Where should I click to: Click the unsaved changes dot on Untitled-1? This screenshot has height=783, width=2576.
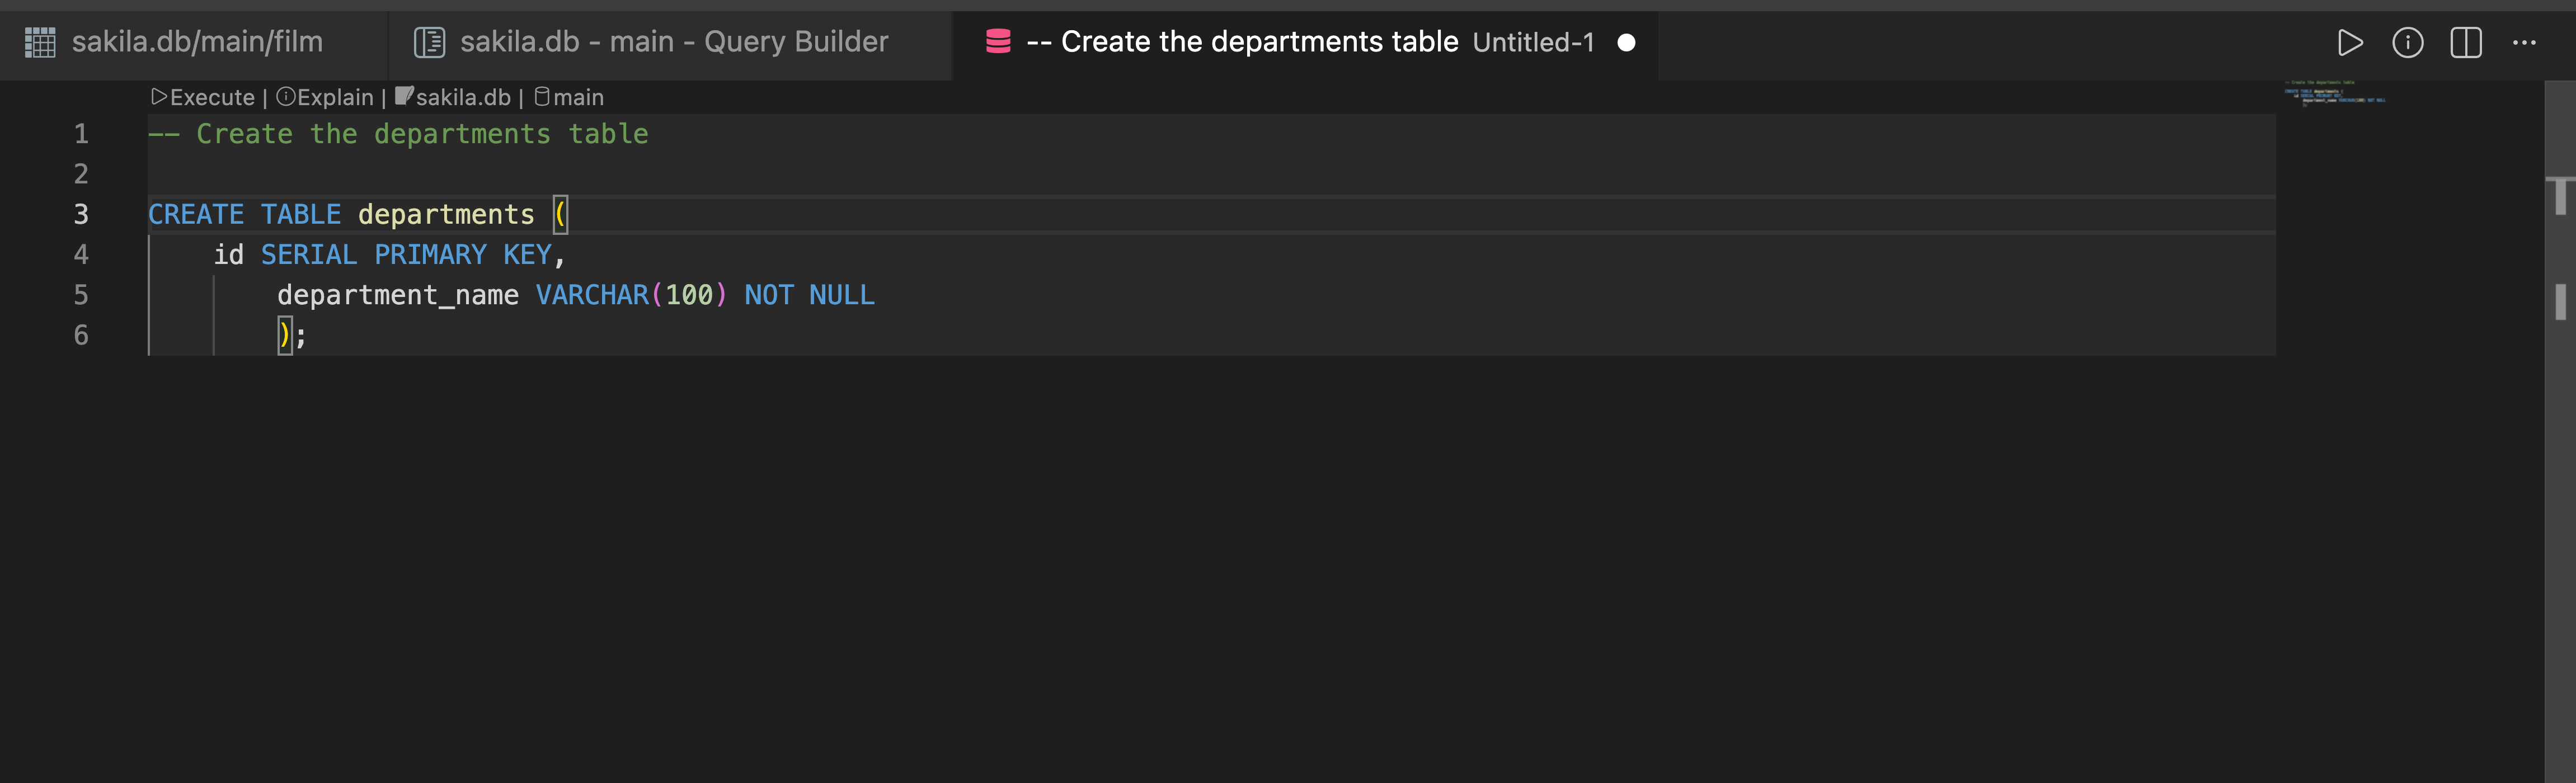(x=1627, y=43)
